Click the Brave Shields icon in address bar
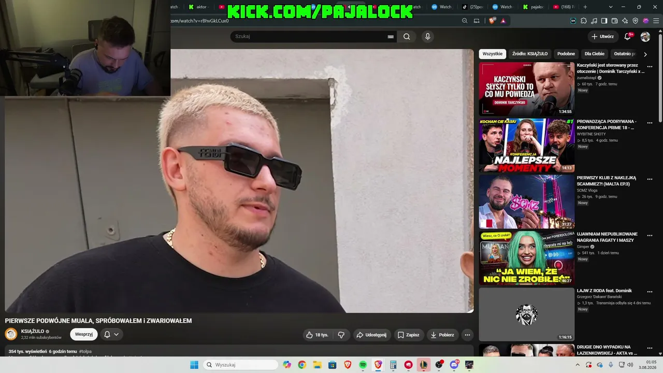The height and width of the screenshot is (373, 663). tap(492, 21)
